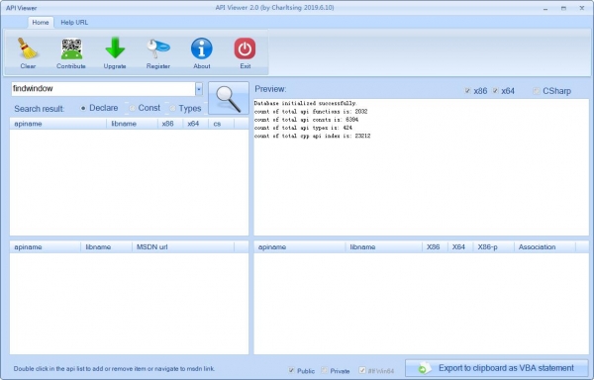This screenshot has height=380, width=594.
Task: Run search with the magnifying glass button
Action: [x=229, y=98]
